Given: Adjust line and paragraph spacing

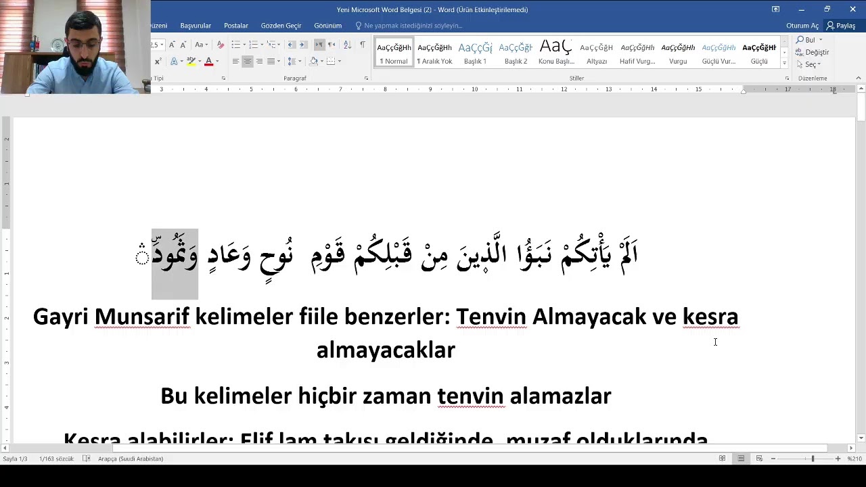Looking at the screenshot, I should 292,62.
